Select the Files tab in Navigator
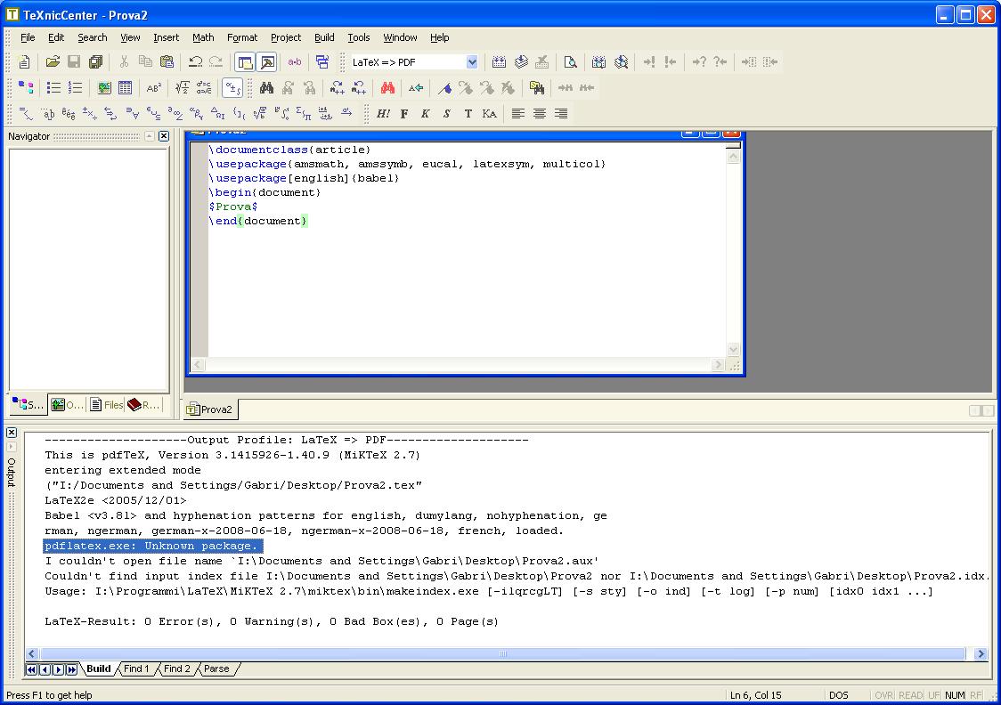 click(x=107, y=404)
